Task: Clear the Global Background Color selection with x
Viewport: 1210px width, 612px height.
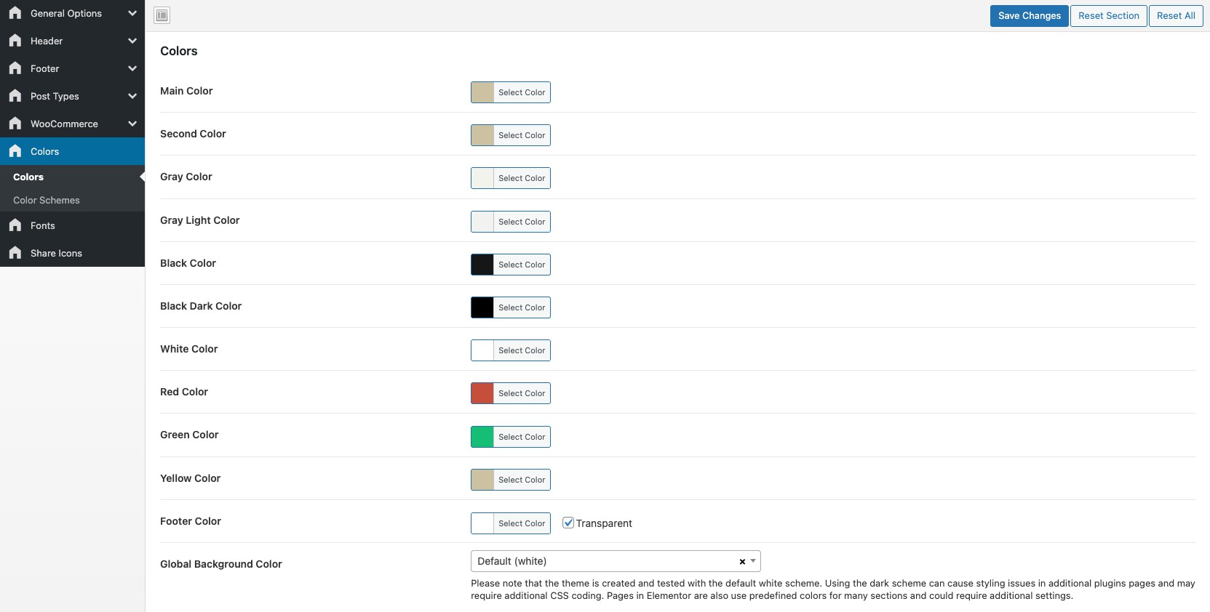Action: 742,562
